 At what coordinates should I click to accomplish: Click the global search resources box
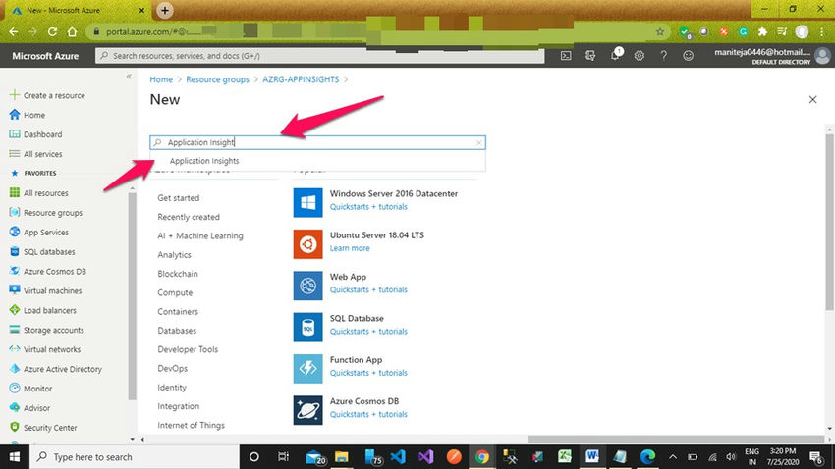319,55
